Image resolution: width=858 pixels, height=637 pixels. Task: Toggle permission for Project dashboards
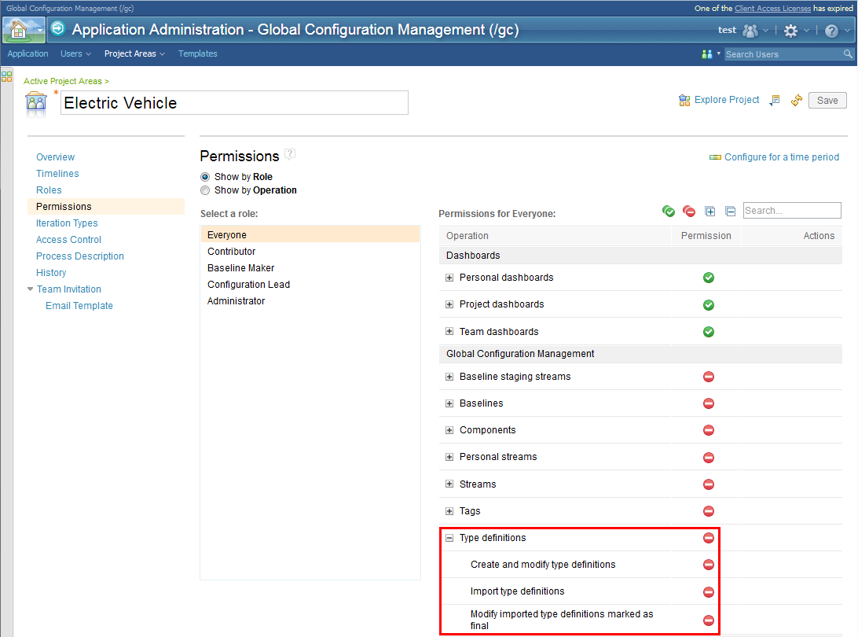(x=708, y=305)
